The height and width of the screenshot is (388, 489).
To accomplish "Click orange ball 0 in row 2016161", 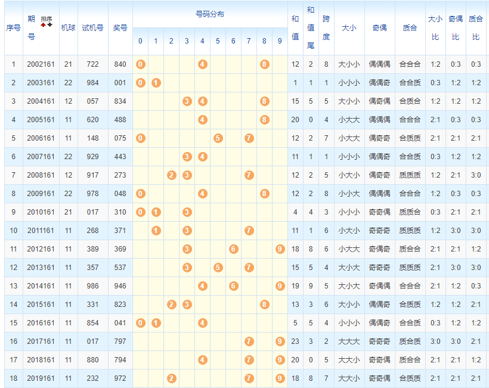I will [140, 323].
